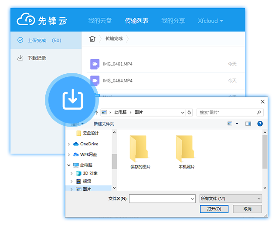Select 3D 对象 in navigation tree
This screenshot has height=227, width=279.
[87, 173]
